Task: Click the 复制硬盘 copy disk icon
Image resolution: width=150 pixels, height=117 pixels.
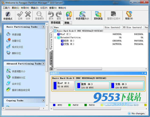Action: pyautogui.click(x=98, y=15)
